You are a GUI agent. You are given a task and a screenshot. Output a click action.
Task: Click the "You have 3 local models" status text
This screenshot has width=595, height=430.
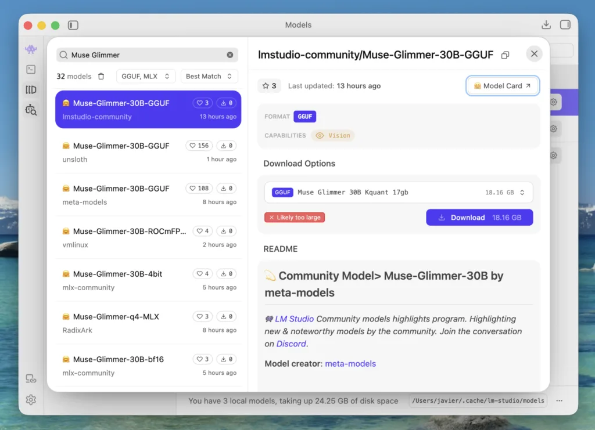[x=293, y=401]
